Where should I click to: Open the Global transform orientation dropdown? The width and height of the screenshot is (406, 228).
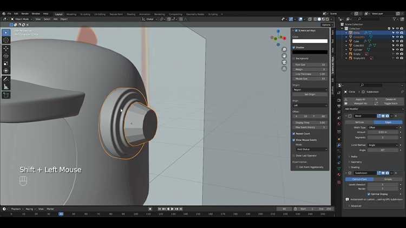click(149, 19)
